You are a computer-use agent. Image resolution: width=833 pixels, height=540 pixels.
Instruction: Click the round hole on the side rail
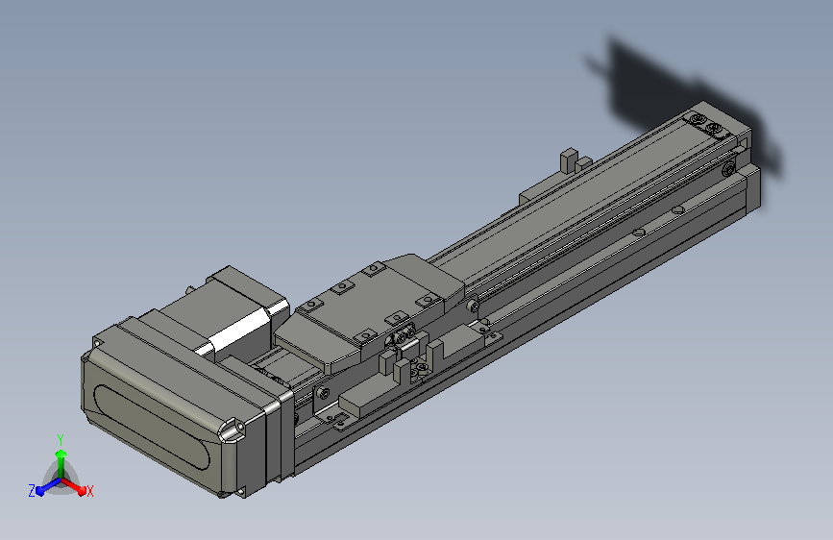pyautogui.click(x=639, y=233)
